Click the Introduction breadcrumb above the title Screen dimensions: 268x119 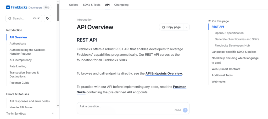(85, 20)
